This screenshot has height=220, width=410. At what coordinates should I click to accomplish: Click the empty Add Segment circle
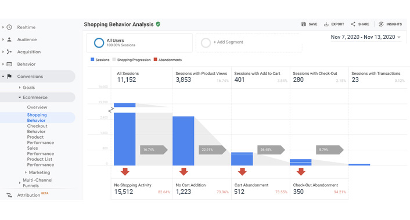tap(206, 42)
